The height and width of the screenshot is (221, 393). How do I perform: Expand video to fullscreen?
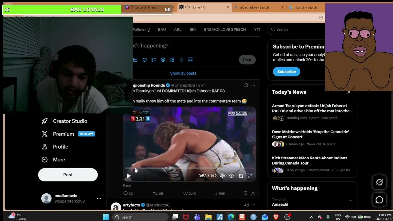pos(250,176)
